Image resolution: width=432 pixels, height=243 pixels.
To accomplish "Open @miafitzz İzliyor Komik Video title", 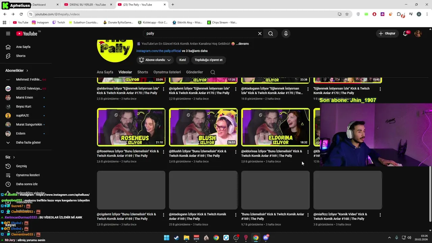I will tap(340, 217).
